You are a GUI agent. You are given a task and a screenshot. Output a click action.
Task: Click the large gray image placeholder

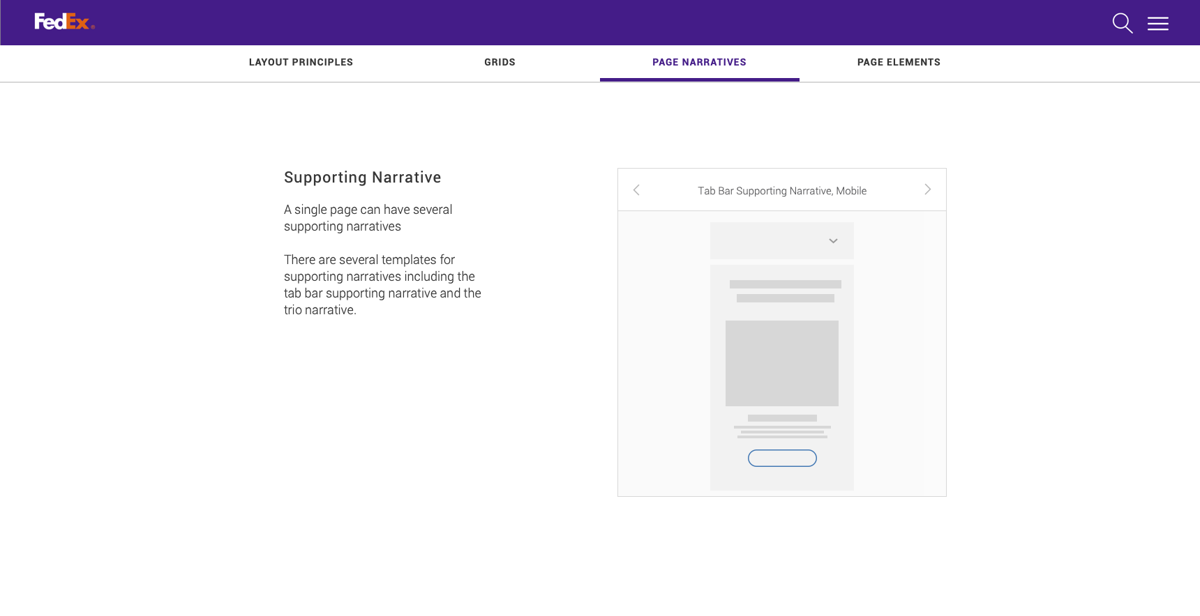pyautogui.click(x=781, y=363)
